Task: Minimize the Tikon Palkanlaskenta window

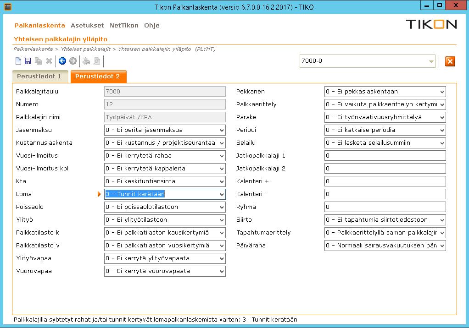Action: coord(426,5)
